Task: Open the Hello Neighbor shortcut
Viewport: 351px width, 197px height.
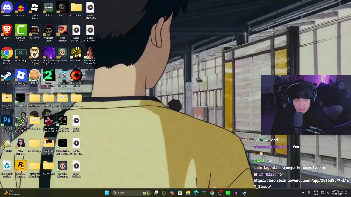Action: click(62, 33)
